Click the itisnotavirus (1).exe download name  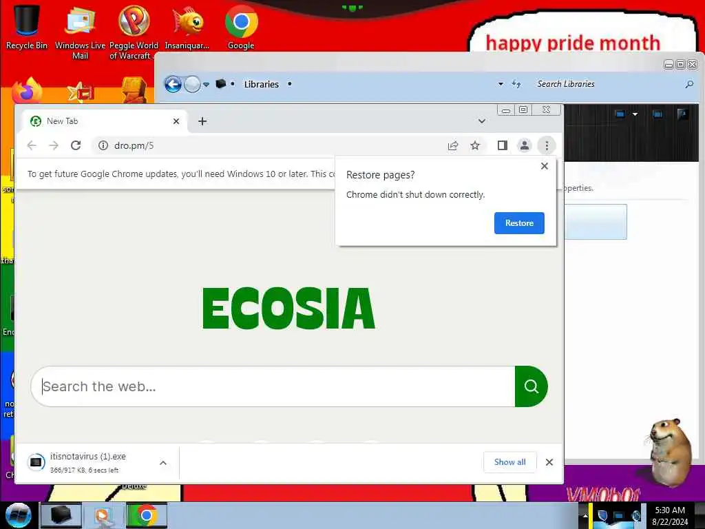(88, 456)
